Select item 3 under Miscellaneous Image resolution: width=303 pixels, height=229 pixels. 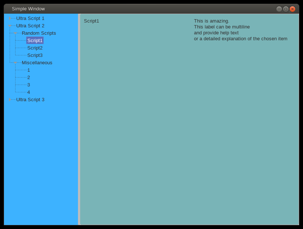click(28, 85)
